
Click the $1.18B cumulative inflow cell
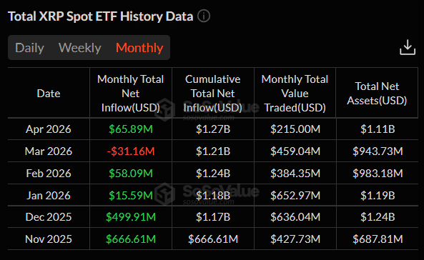click(213, 196)
